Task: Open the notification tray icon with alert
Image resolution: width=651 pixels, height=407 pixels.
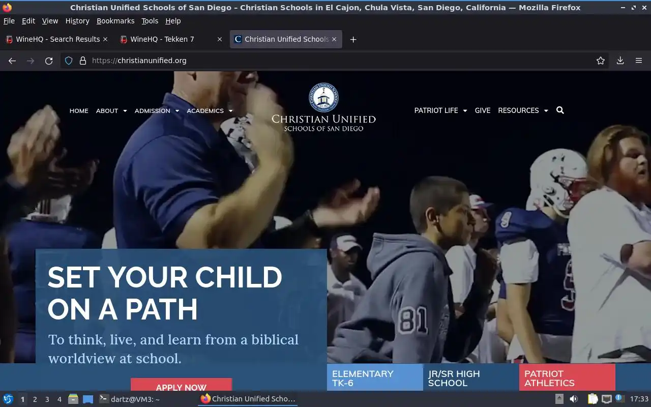Action: (619, 399)
